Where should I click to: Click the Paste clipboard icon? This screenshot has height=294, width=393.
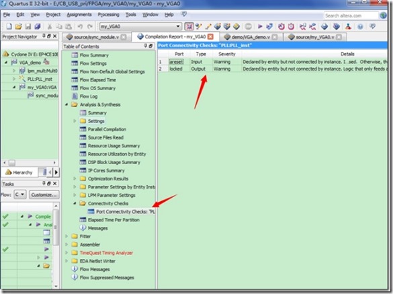[68, 26]
